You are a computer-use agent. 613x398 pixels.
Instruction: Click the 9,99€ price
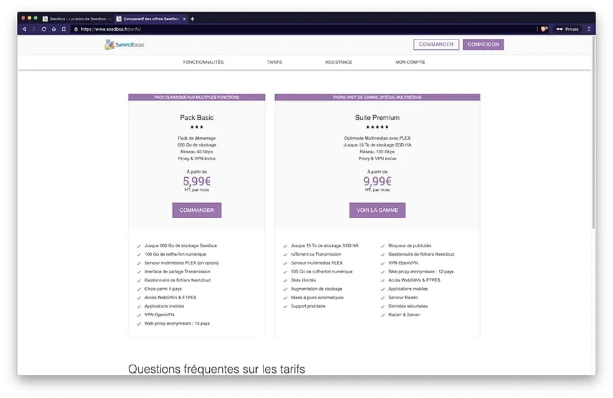377,181
